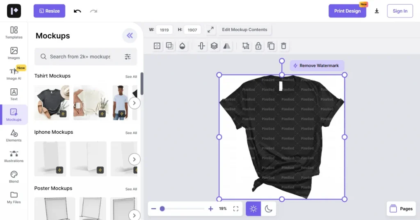Click the height H input field
This screenshot has width=420, height=220.
[x=192, y=30]
